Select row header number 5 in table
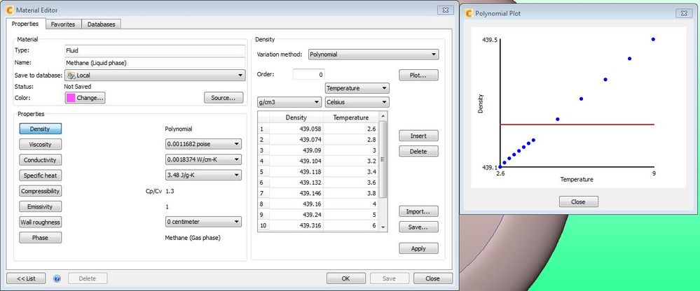The width and height of the screenshot is (700, 291). click(x=264, y=171)
